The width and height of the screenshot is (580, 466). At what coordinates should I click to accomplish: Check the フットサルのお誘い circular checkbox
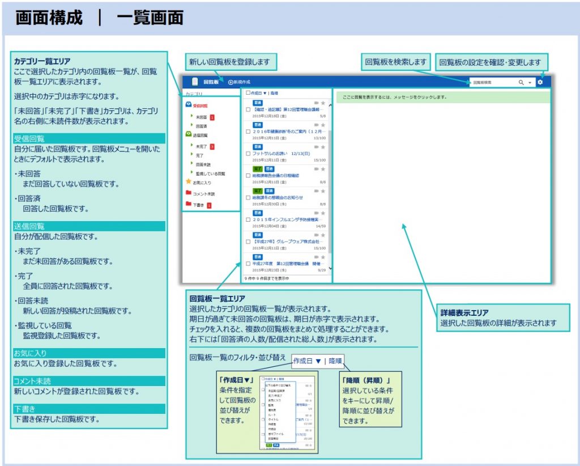[x=248, y=154]
